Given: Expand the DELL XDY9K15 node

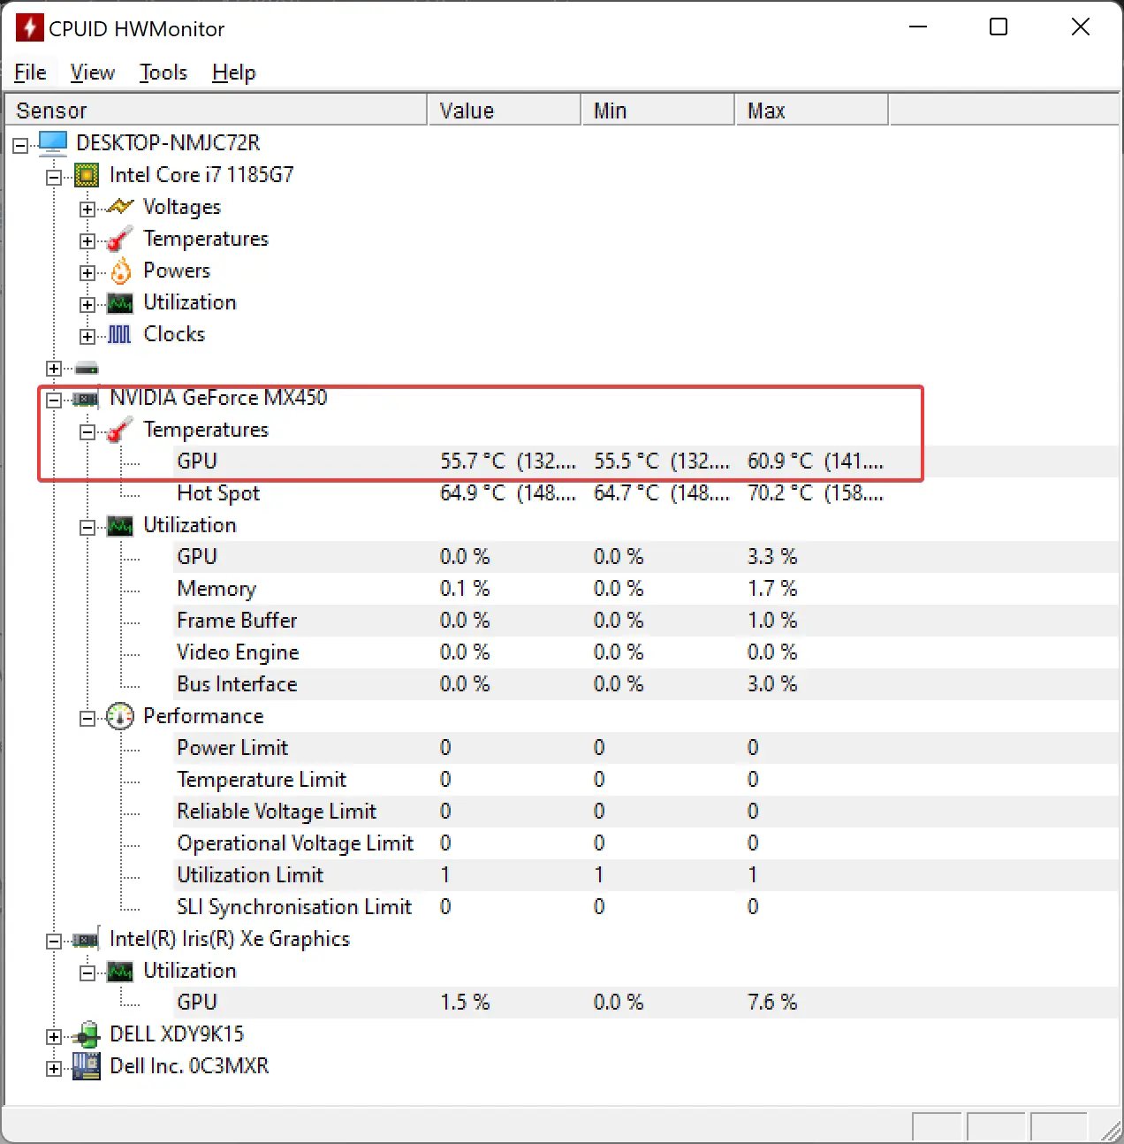Looking at the screenshot, I should (54, 1037).
